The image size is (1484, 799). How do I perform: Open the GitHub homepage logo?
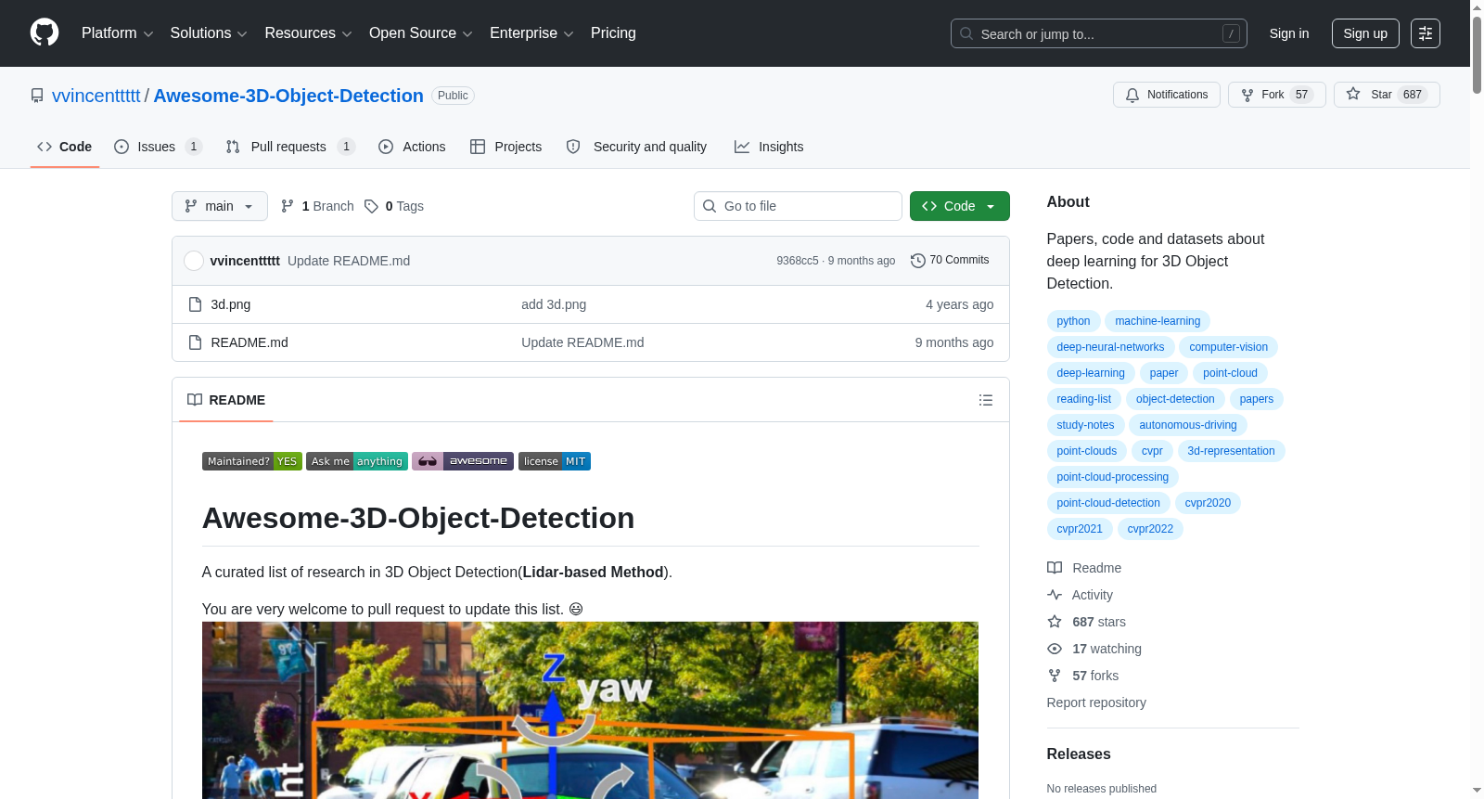(45, 32)
